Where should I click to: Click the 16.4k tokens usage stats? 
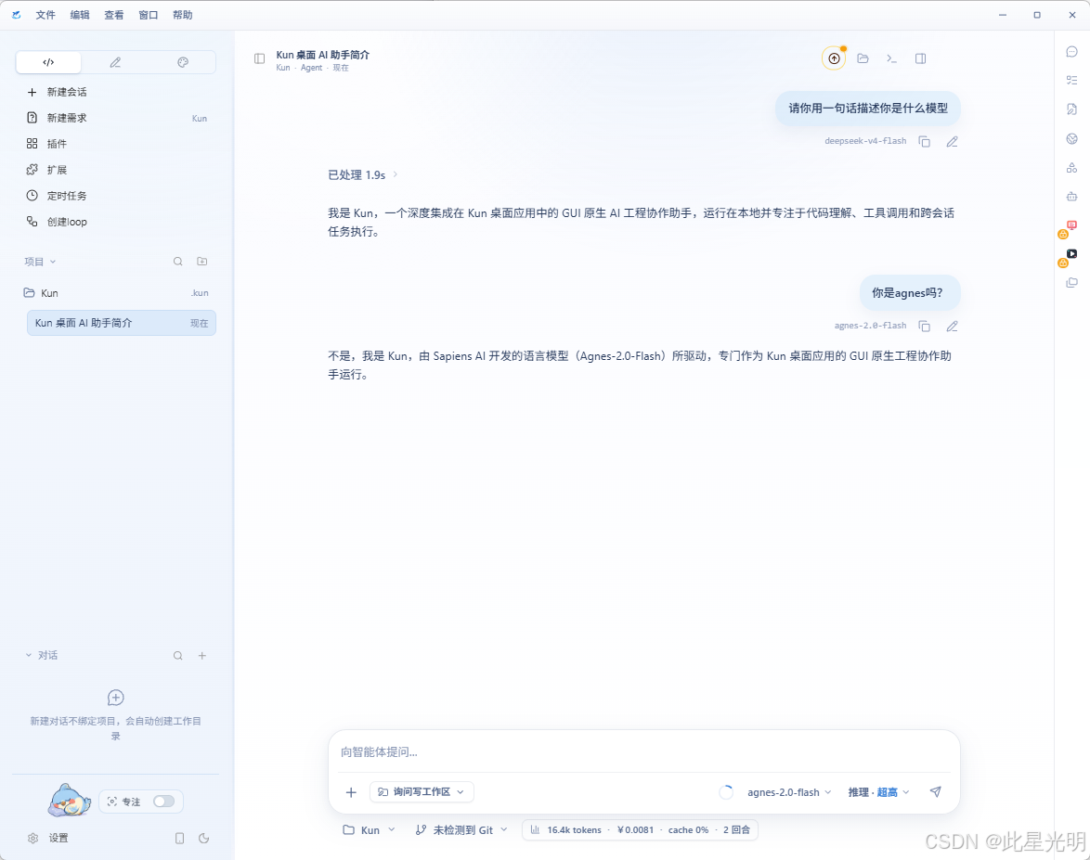[x=640, y=830]
